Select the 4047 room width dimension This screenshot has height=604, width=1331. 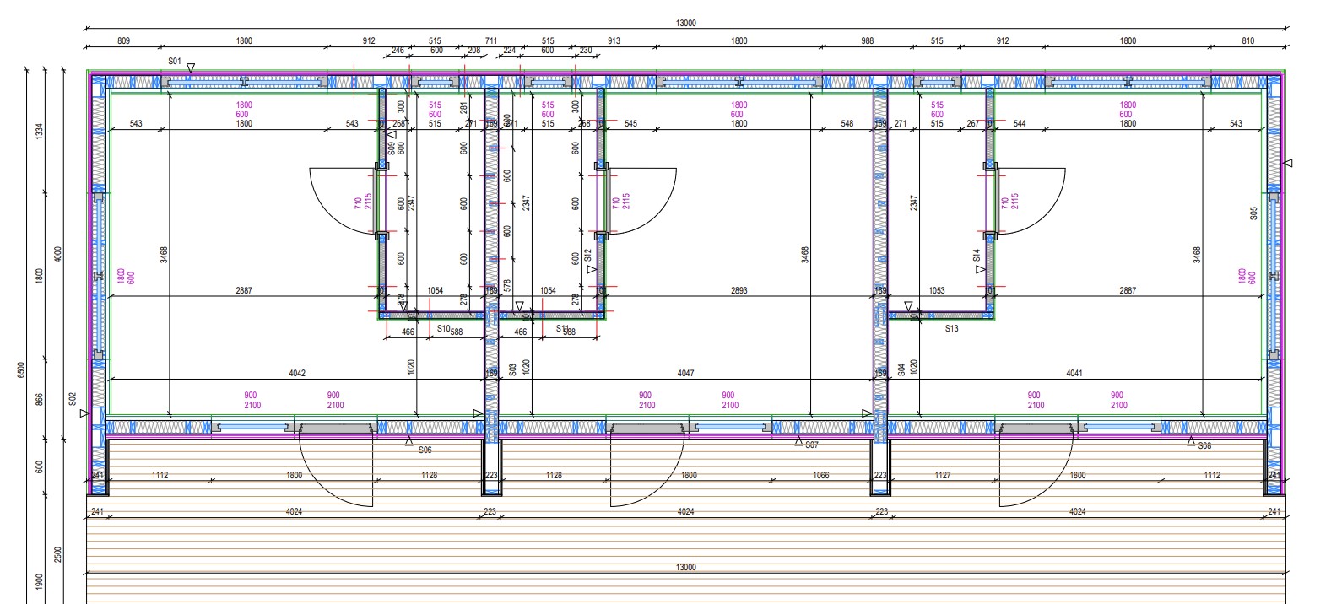coord(685,373)
